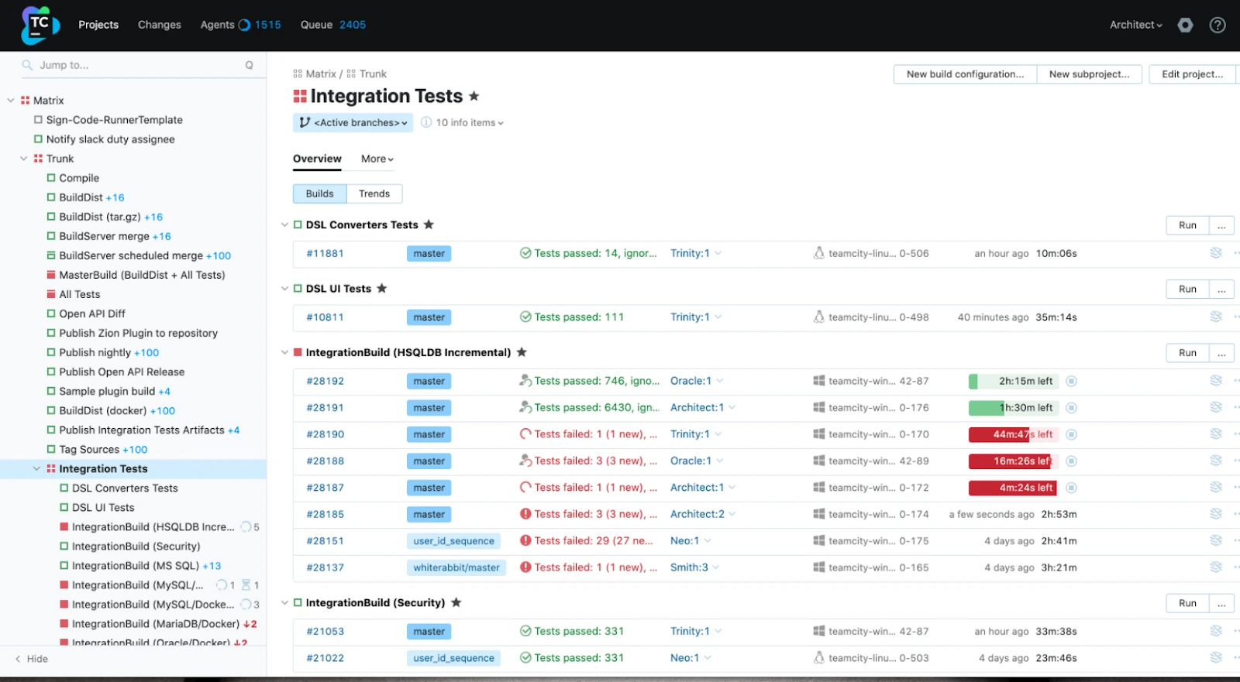This screenshot has height=682, width=1240.
Task: Click failed status icon of build #28185
Action: 525,514
